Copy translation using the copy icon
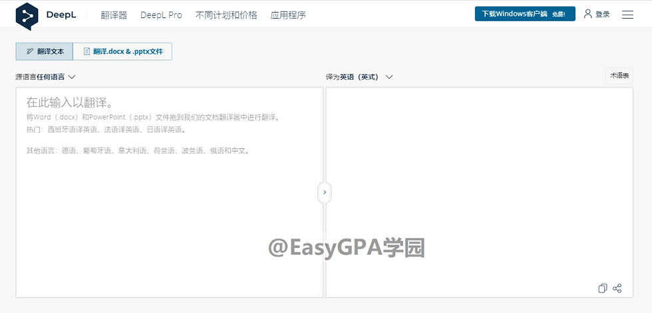 point(603,288)
